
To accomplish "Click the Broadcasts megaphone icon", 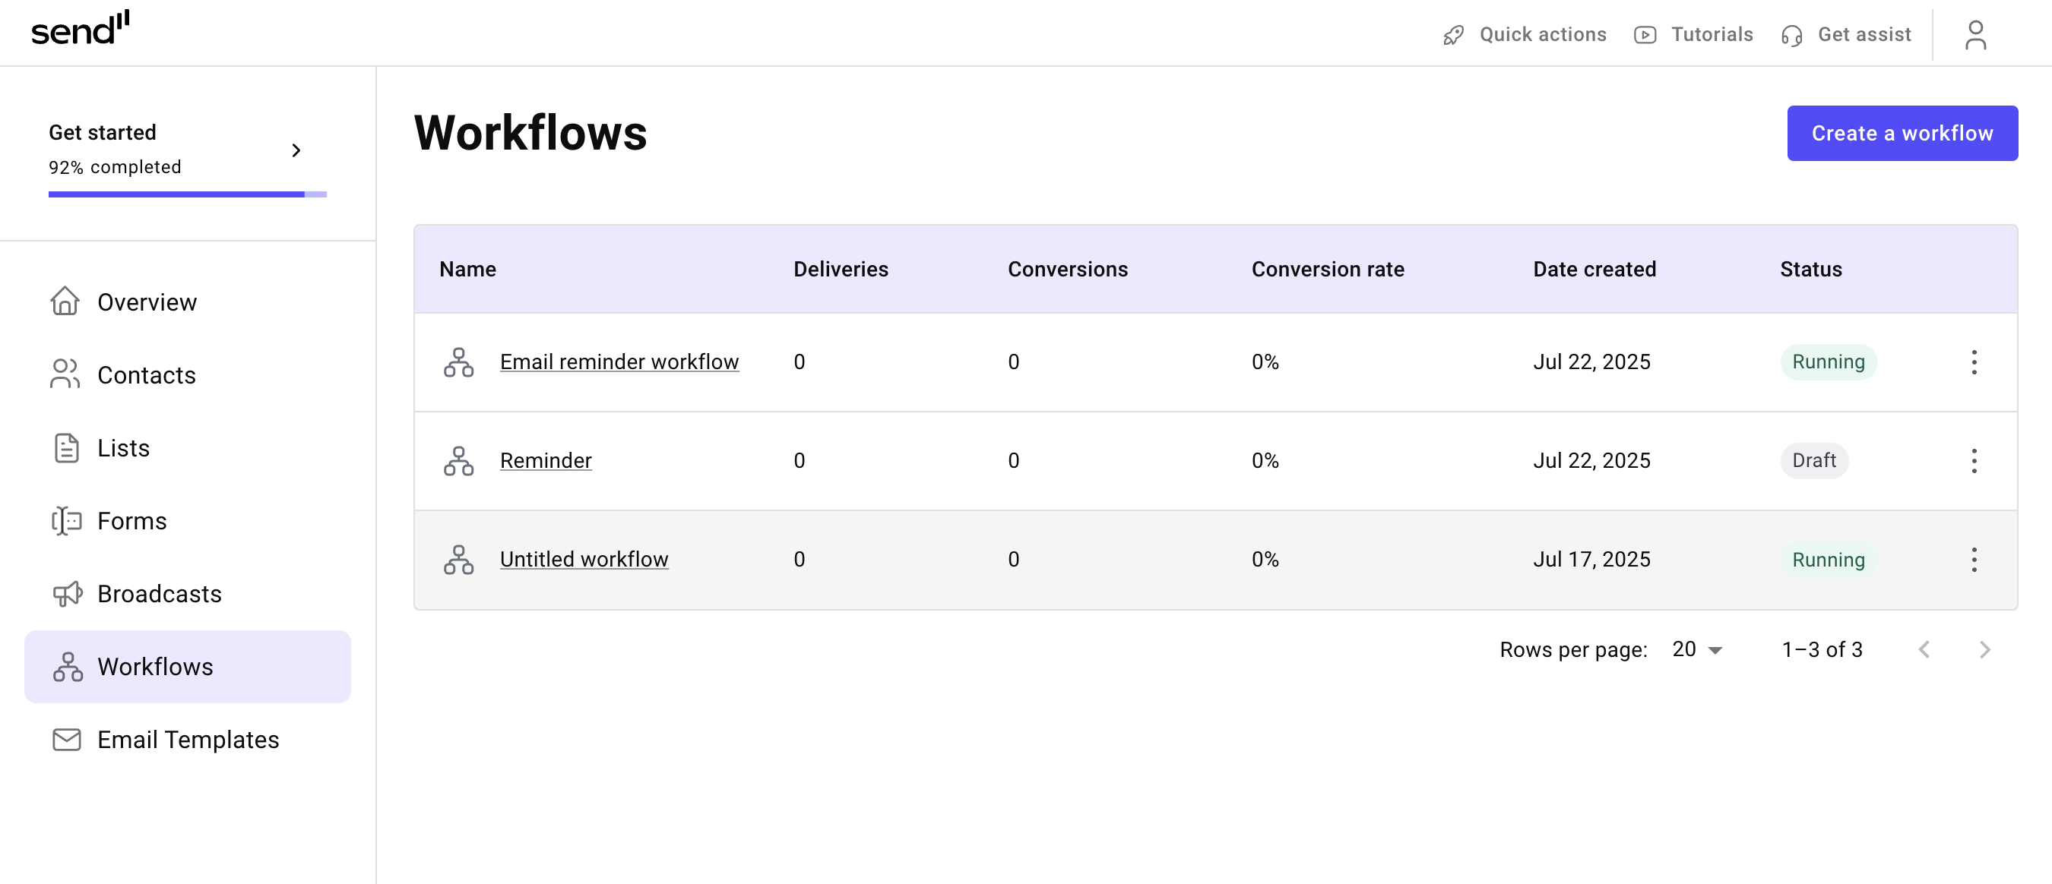I will (x=68, y=594).
